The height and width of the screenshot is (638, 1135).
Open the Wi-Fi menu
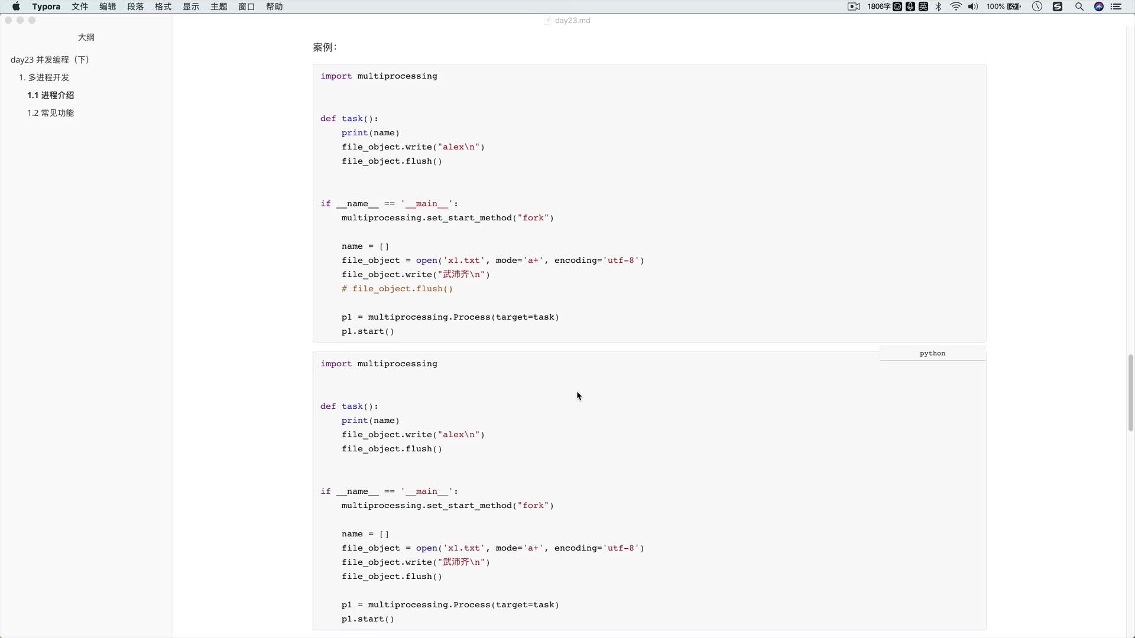(x=956, y=6)
